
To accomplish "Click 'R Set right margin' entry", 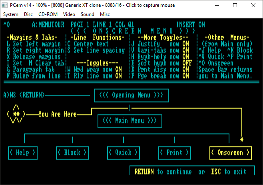I will [x=35, y=50].
